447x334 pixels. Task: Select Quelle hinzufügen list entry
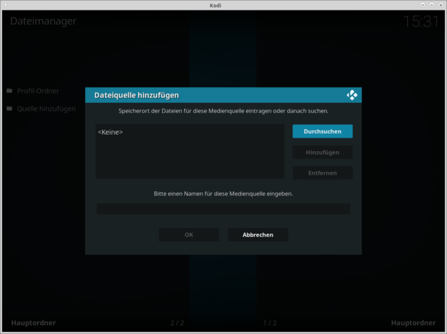46,109
